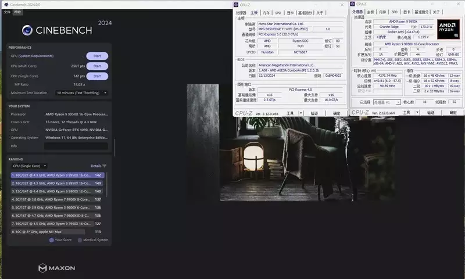The height and width of the screenshot is (279, 465).
Task: Select ranking row 2 with score 140, 9950X
Action: tap(57, 183)
